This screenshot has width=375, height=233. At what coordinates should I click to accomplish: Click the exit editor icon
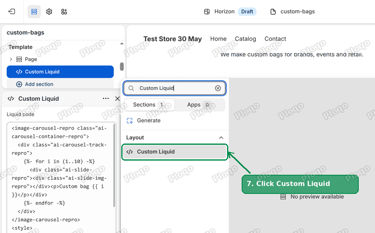click(12, 12)
